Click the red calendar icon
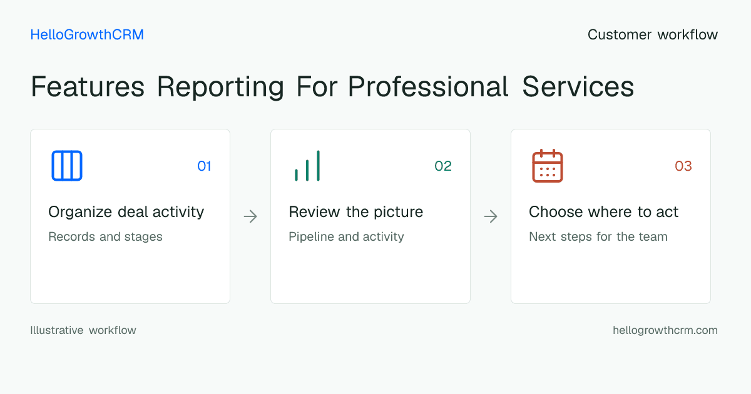 coord(548,166)
